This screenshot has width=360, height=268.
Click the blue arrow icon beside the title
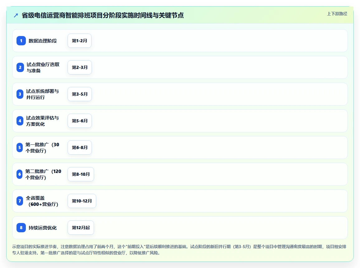pos(16,15)
